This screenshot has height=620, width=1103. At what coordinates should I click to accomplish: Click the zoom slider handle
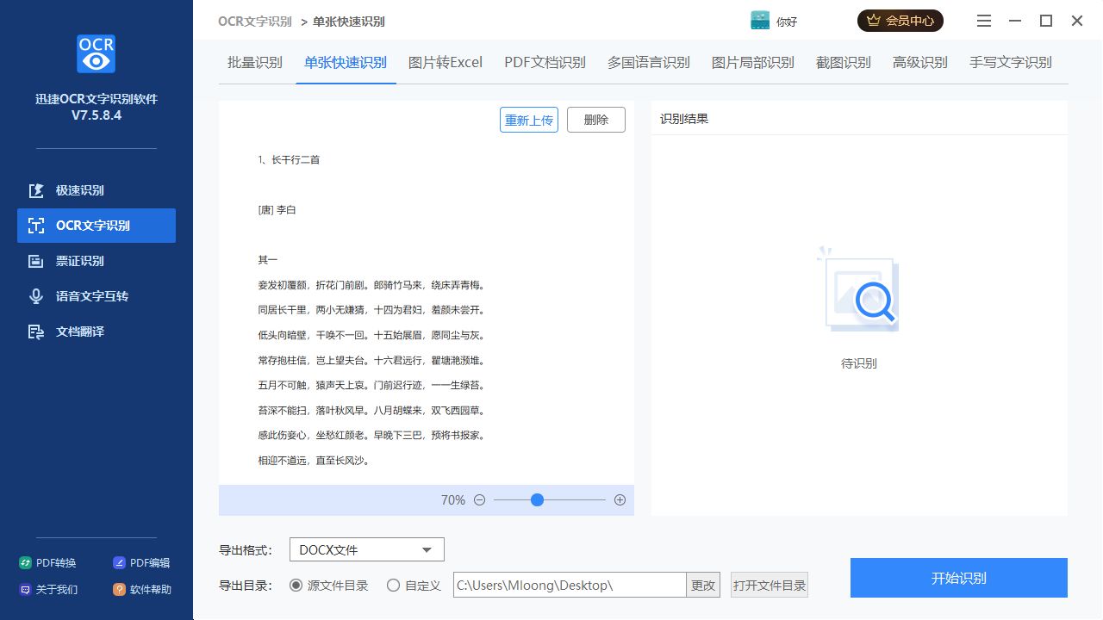click(x=538, y=500)
